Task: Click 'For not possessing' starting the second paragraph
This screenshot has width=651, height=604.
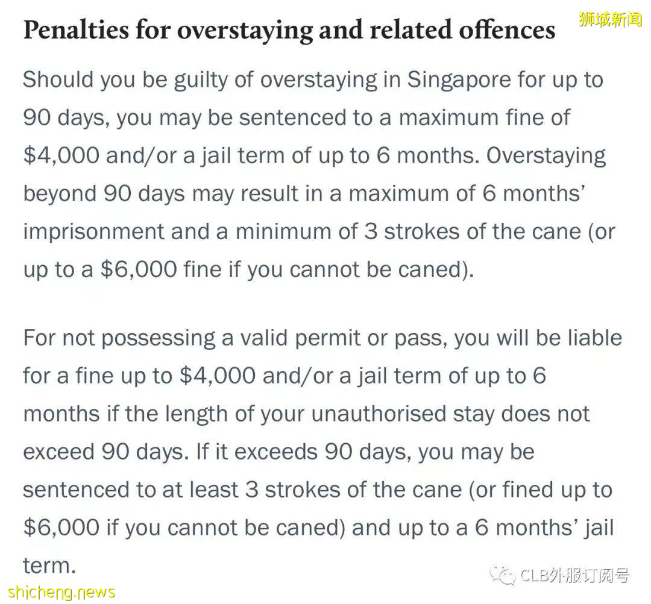Action: click(118, 338)
